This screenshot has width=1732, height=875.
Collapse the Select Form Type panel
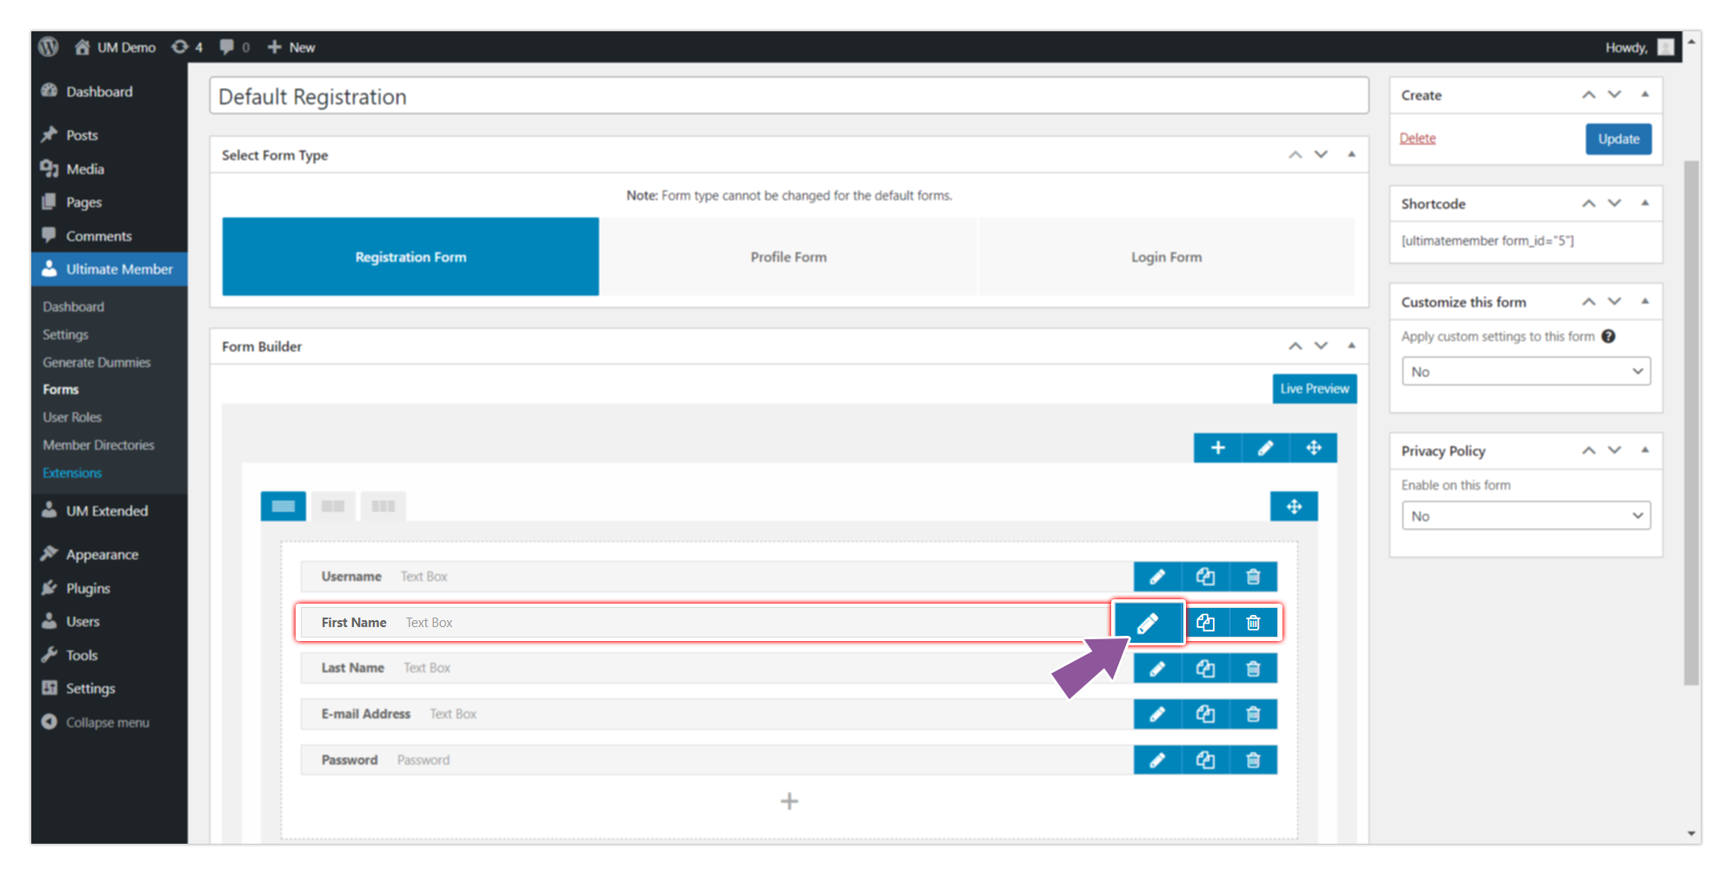pos(1351,155)
